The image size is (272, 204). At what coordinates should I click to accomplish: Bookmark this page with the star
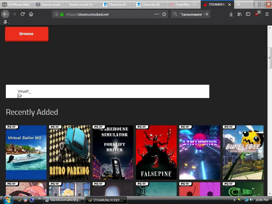coord(164,14)
